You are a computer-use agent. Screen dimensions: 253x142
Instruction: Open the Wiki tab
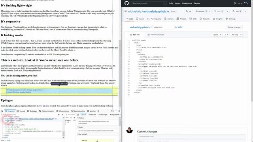(193, 19)
